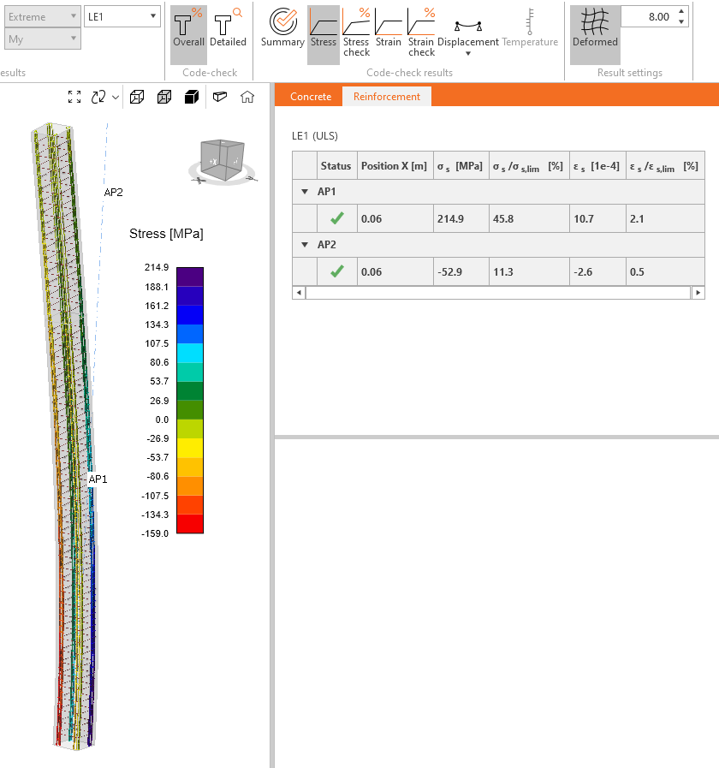Image resolution: width=719 pixels, height=768 pixels.
Task: Open the LE1 load case dropdown
Action: pyautogui.click(x=123, y=16)
